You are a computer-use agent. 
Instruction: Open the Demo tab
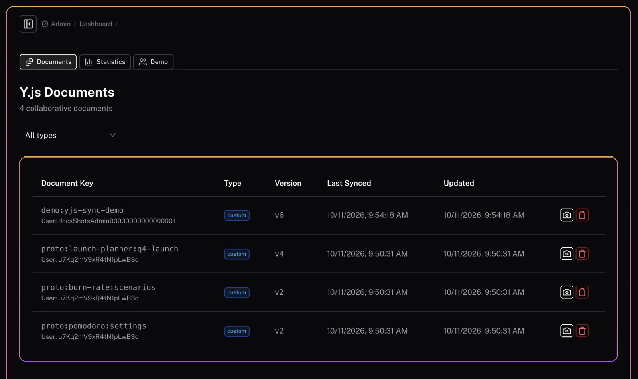tap(153, 62)
